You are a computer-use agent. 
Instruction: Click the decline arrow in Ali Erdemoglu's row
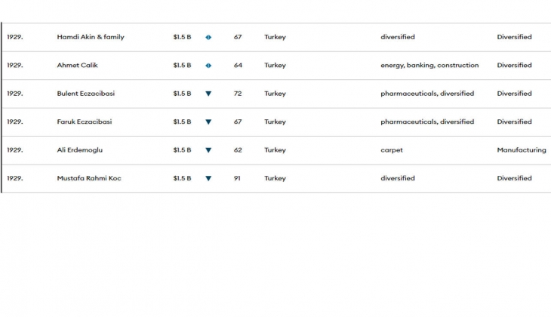[x=208, y=150]
